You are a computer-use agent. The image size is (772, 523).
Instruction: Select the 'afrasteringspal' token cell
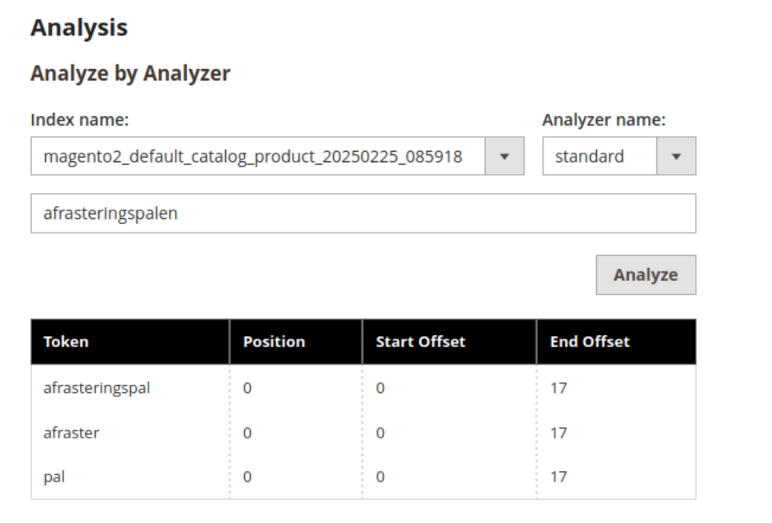pos(97,389)
